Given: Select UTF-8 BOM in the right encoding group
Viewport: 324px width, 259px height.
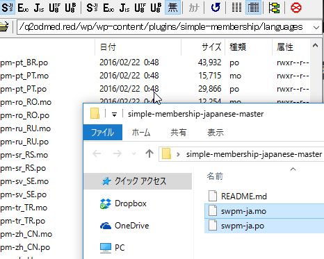Looking at the screenshot, I should pyautogui.click(x=156, y=8).
